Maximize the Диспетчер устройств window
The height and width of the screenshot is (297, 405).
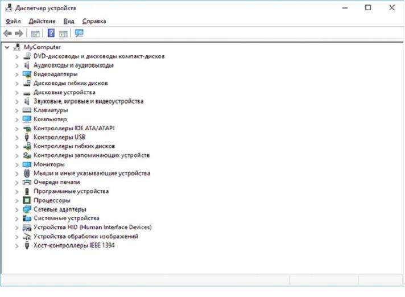pos(368,8)
